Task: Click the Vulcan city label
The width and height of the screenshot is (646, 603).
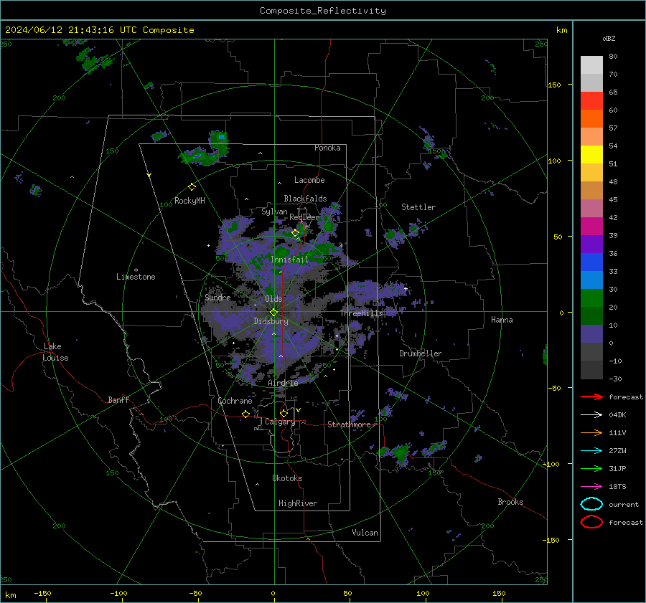Action: [365, 533]
